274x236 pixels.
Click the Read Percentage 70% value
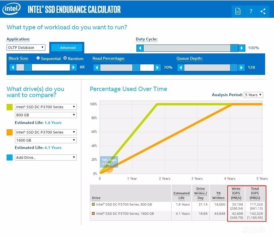(x=168, y=67)
